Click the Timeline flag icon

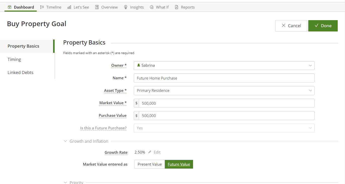click(42, 7)
